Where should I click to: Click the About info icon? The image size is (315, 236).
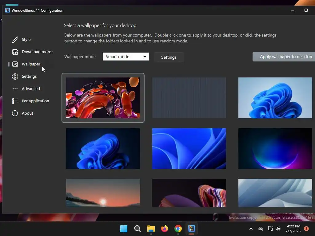(x=15, y=113)
